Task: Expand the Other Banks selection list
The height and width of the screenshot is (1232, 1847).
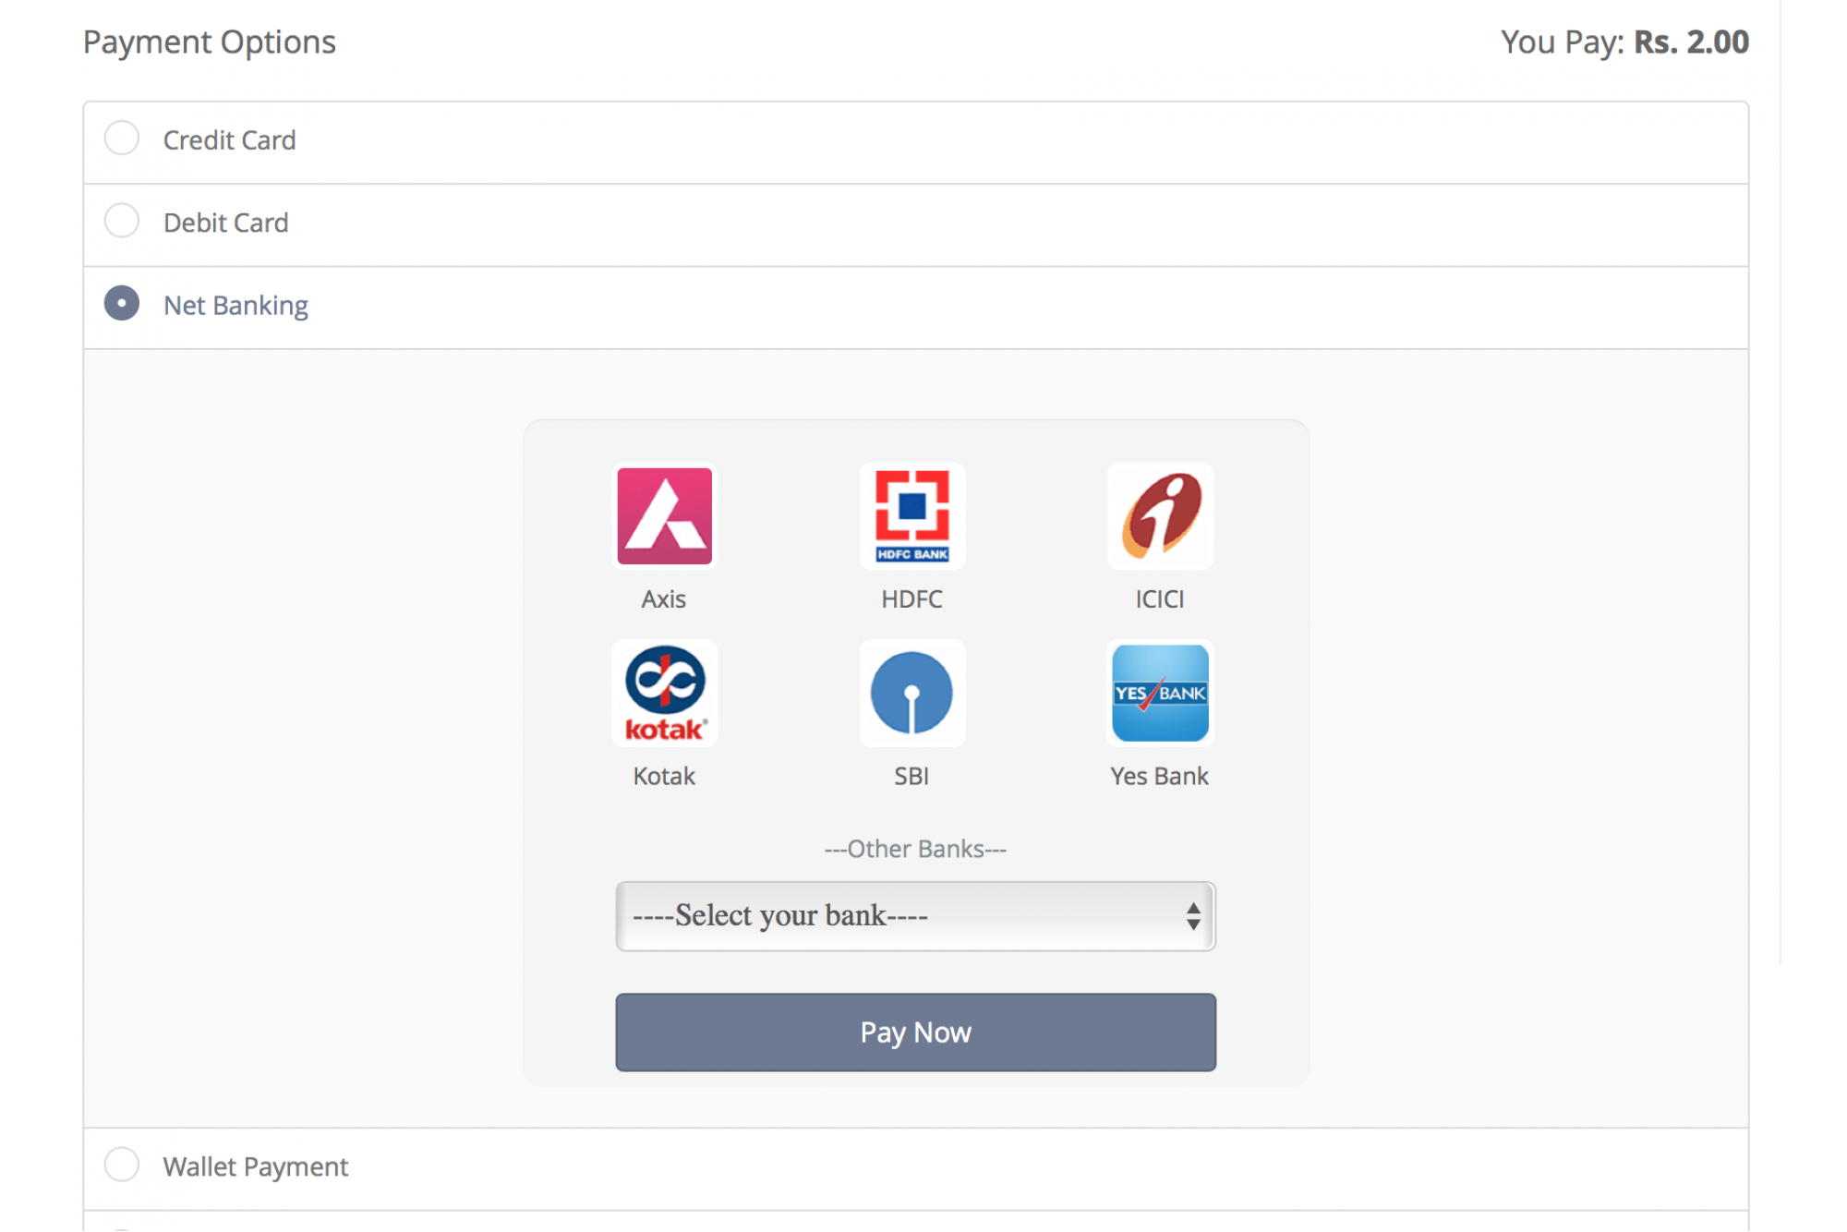Action: coord(915,916)
